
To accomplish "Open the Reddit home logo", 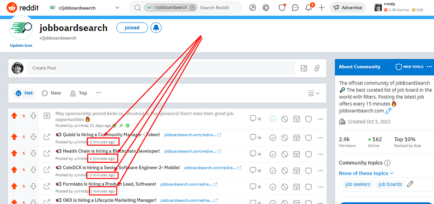I will [x=23, y=8].
